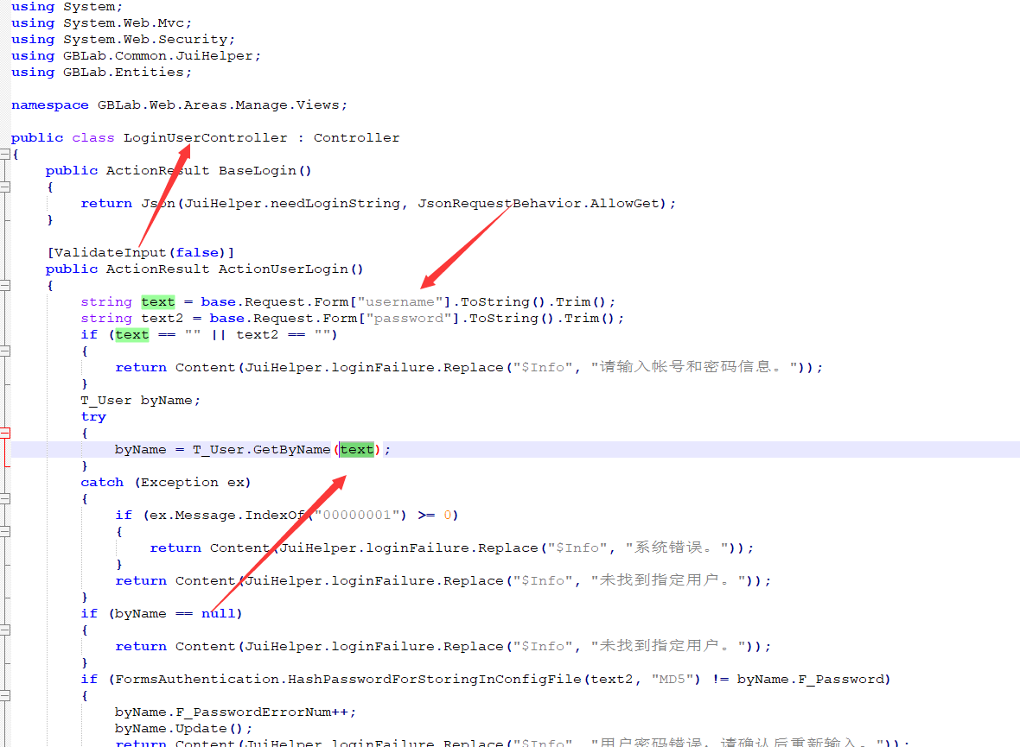
Task: Collapse the ActionUserLogin method body fold
Action: pyautogui.click(x=5, y=285)
